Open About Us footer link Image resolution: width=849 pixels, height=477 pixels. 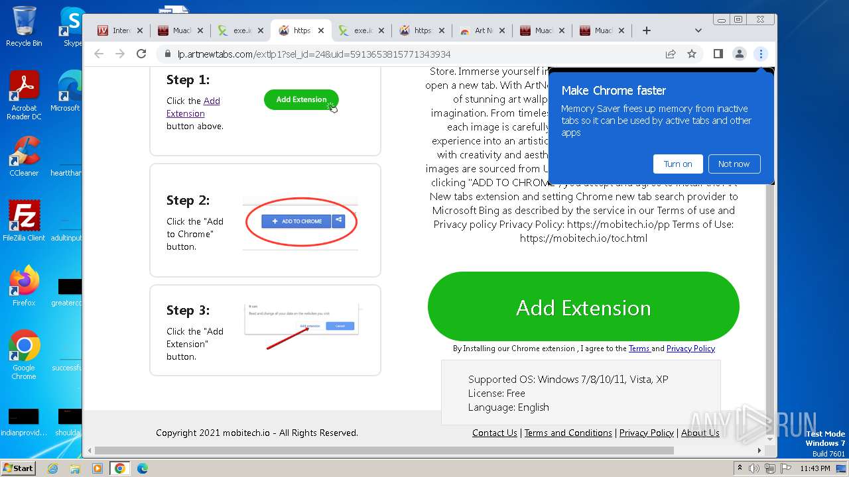[x=700, y=433]
